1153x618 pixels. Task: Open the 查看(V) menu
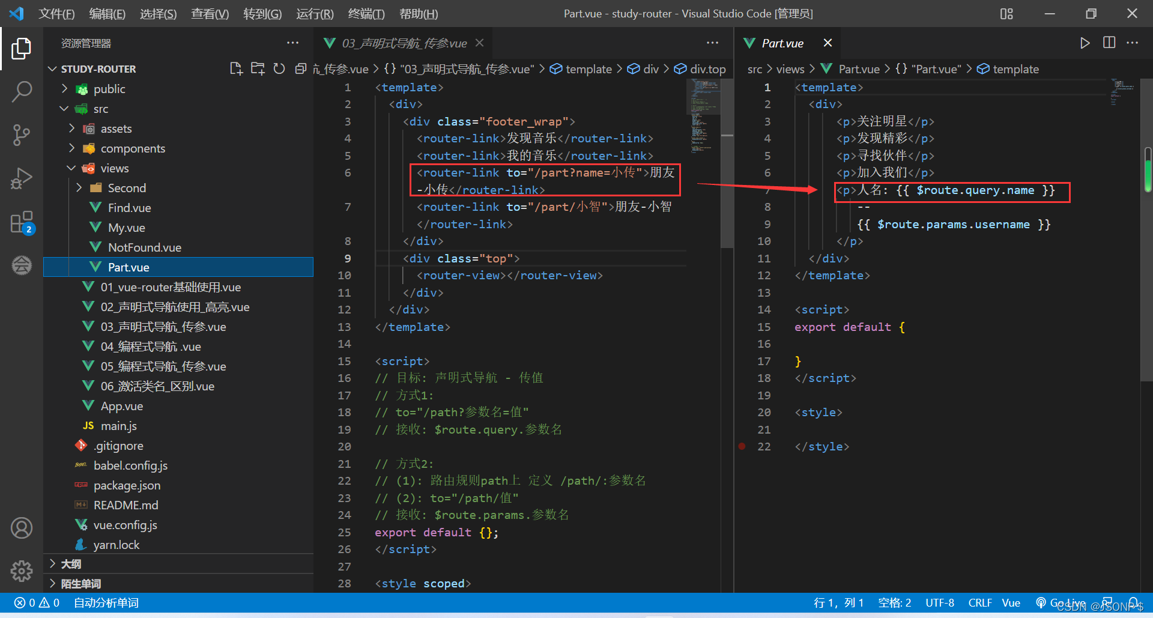point(210,14)
